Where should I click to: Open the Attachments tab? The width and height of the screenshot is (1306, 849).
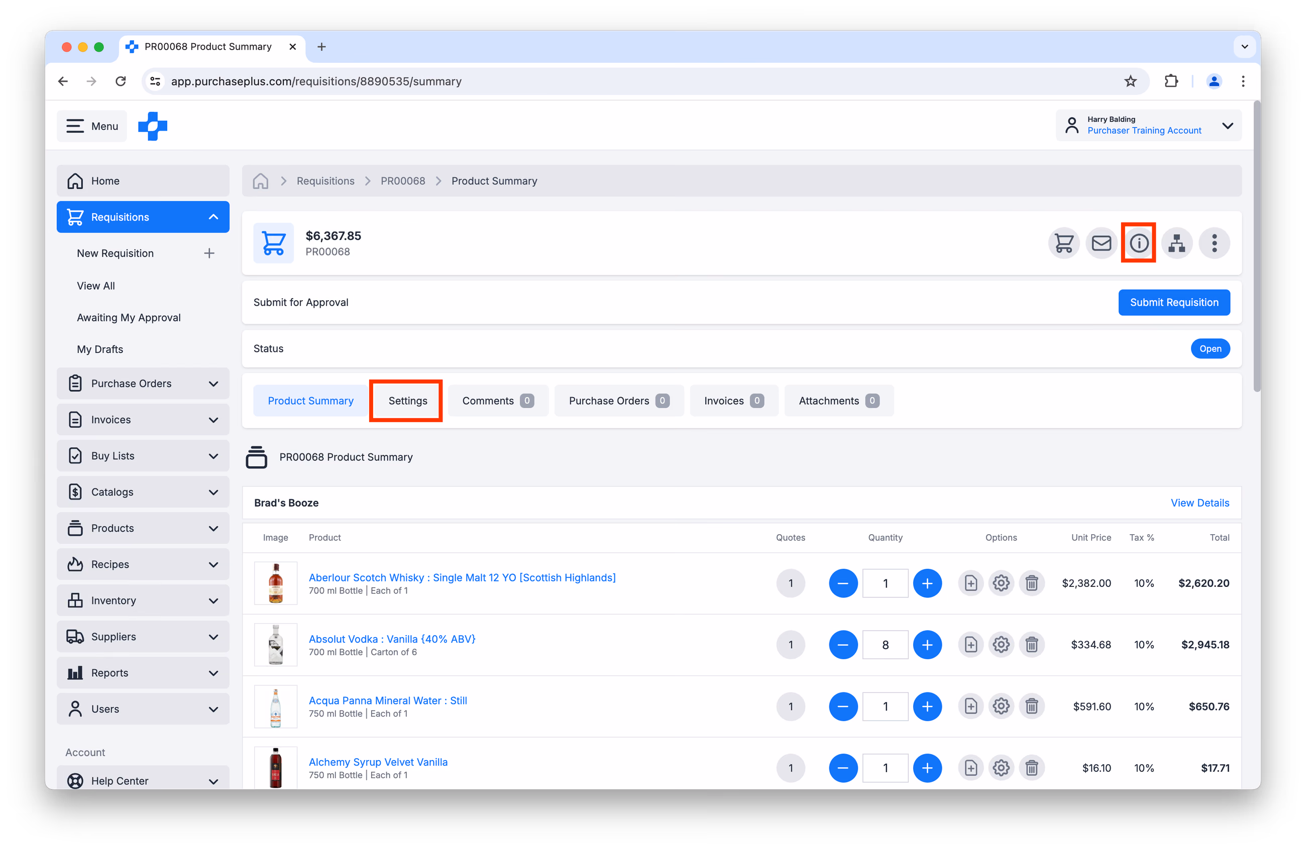839,401
